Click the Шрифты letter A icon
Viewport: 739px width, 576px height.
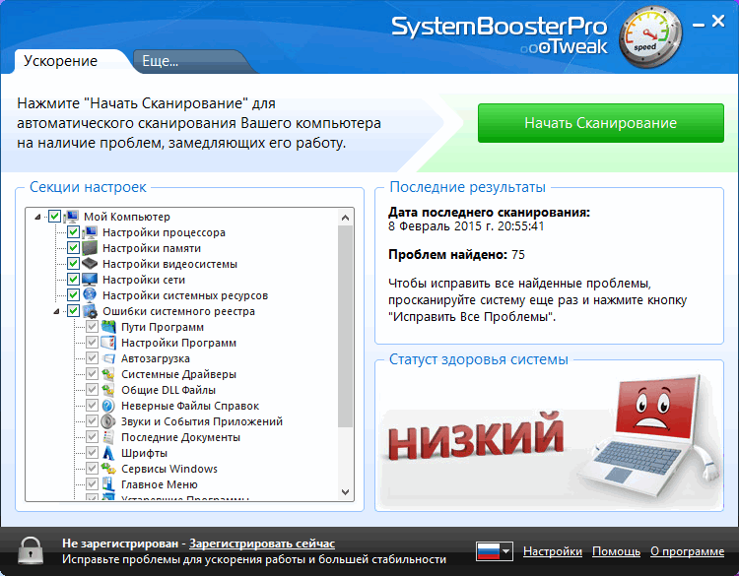(x=108, y=453)
